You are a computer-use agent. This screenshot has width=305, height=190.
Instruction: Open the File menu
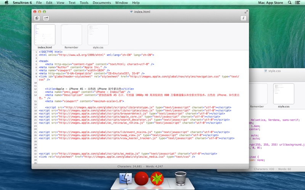click(39, 3)
